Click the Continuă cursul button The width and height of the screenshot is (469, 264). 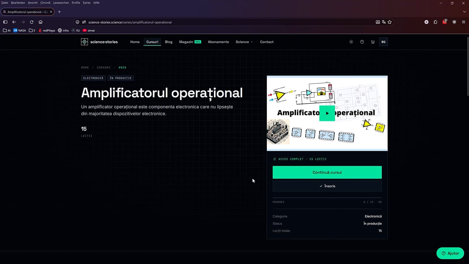[x=327, y=172]
